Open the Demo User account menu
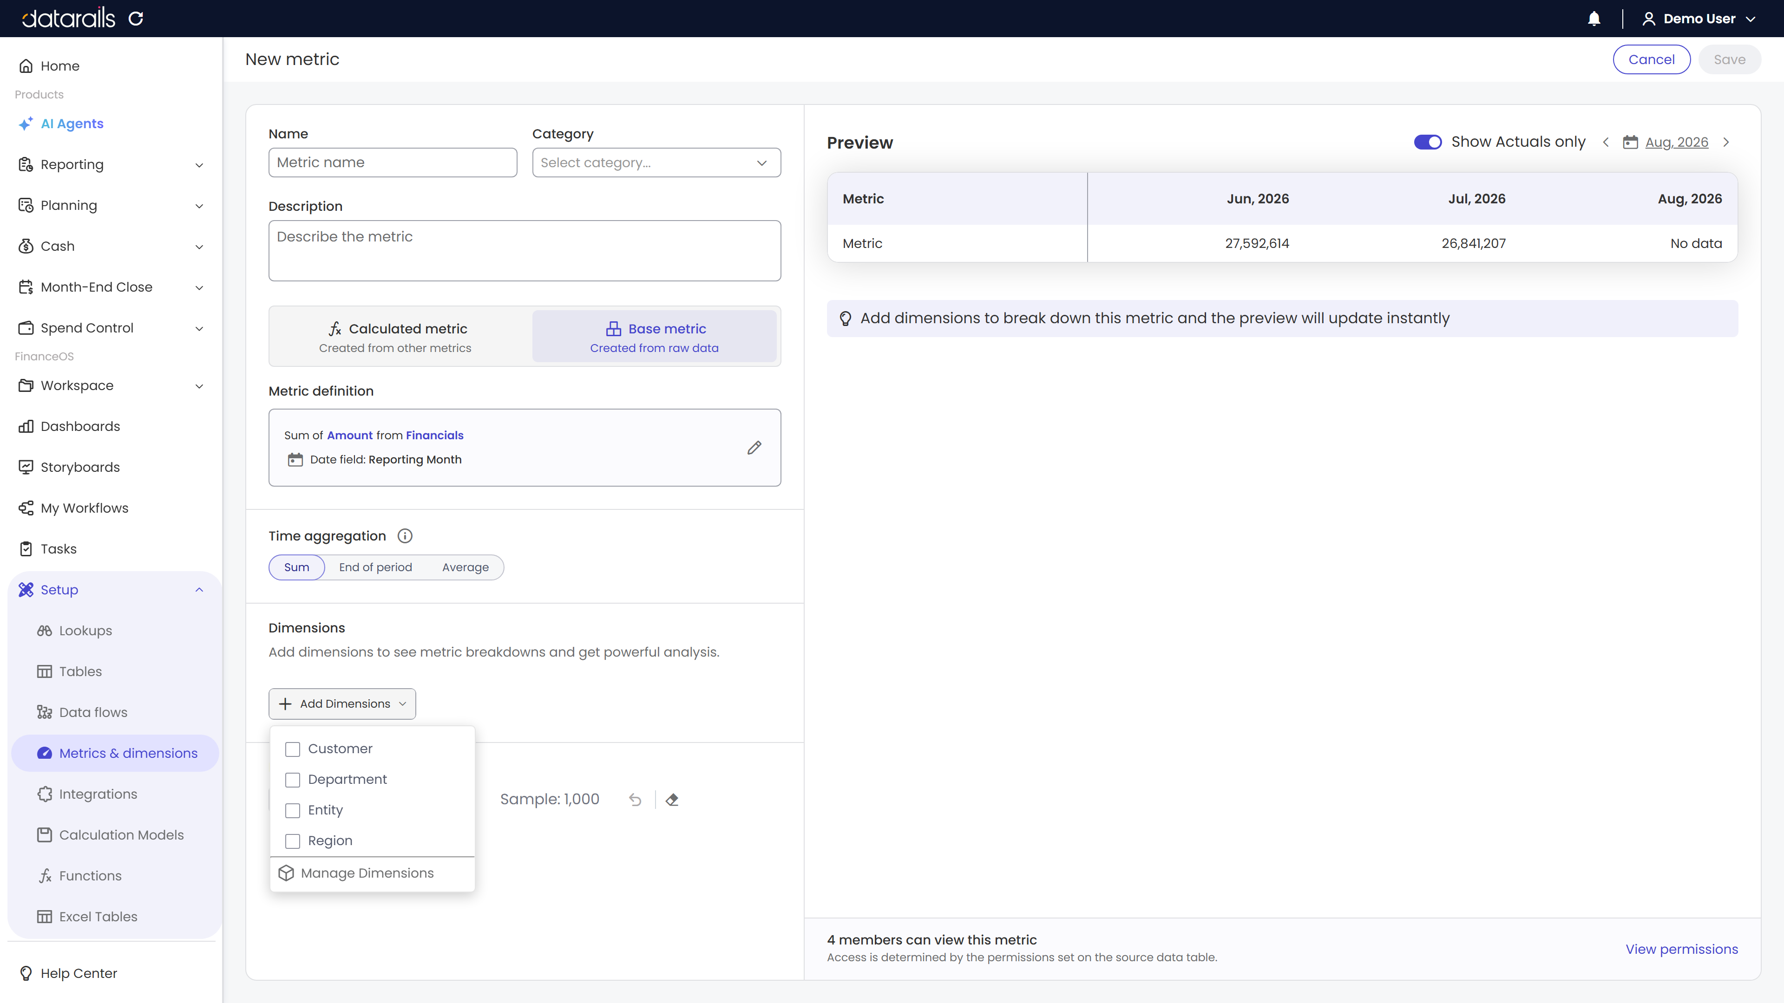 pos(1698,19)
